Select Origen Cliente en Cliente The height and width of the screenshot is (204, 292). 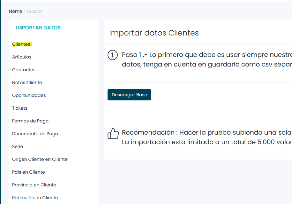click(40, 159)
